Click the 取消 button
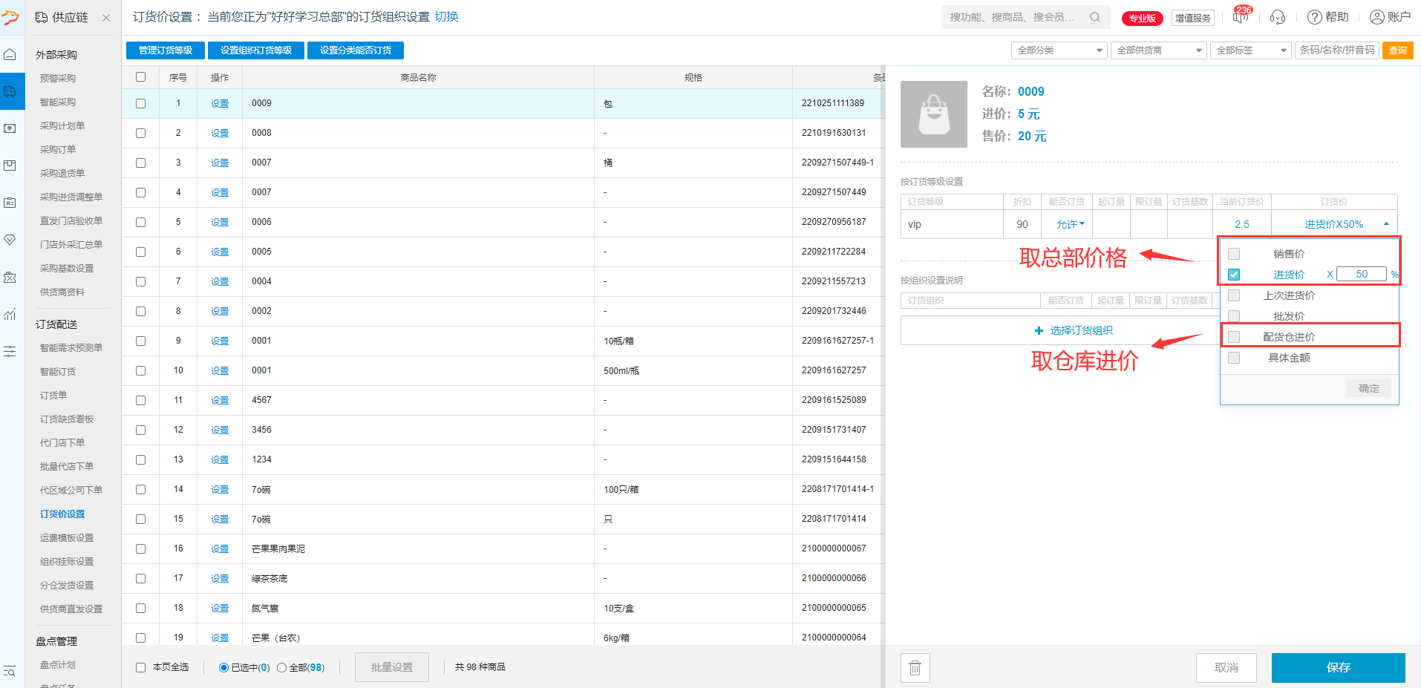The height and width of the screenshot is (688, 1421). click(1226, 668)
